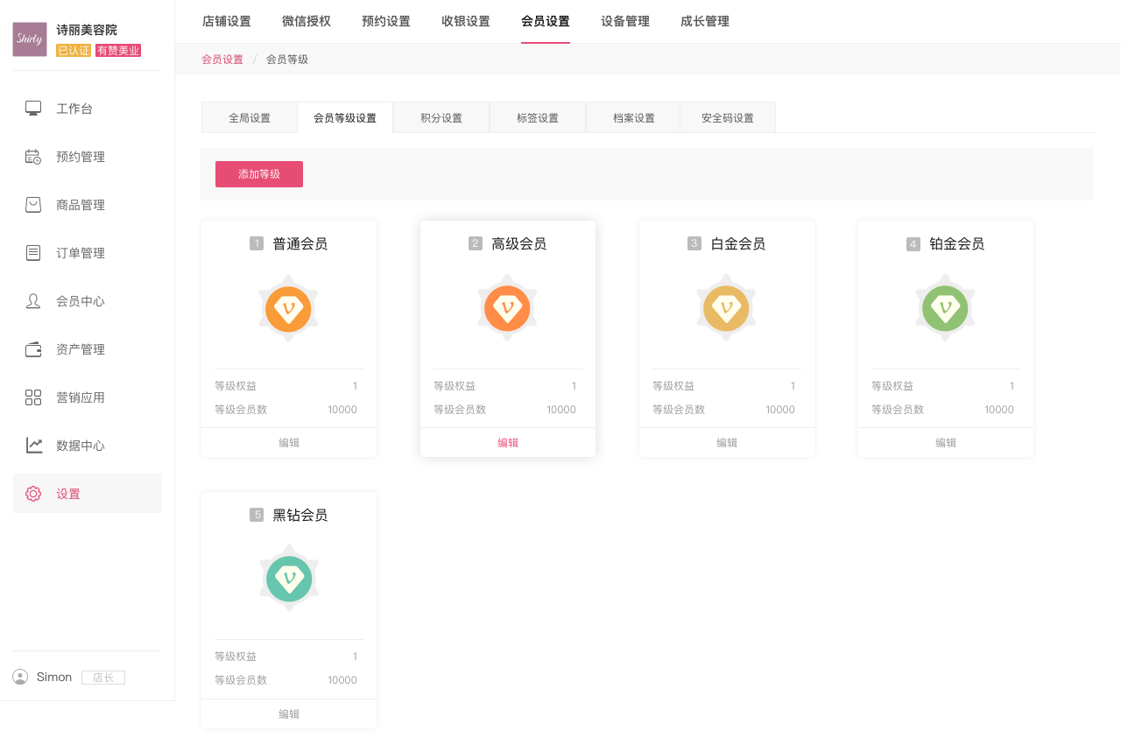Screen dimensions: 1121x745
Task: Click the 添加等级 button
Action: (x=259, y=174)
